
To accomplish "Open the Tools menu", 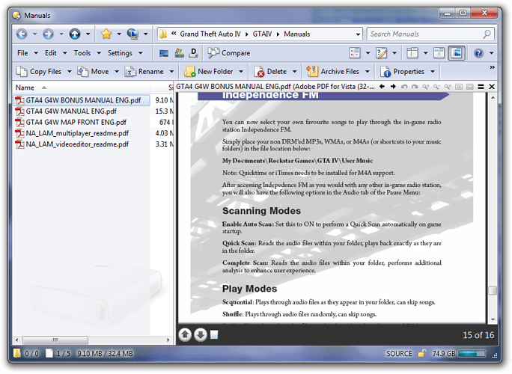I will tap(82, 53).
